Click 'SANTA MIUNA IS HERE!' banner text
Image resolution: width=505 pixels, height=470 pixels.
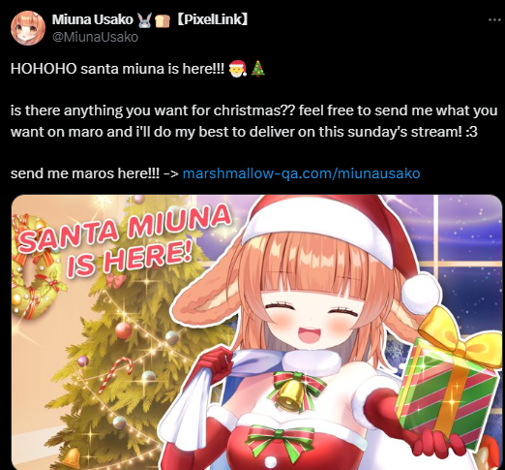pos(124,242)
